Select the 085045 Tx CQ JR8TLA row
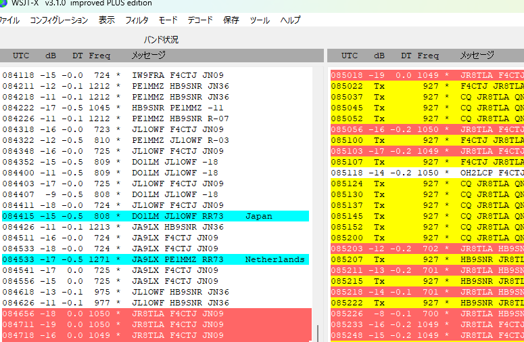Image resolution: width=524 pixels, height=342 pixels. click(427, 108)
